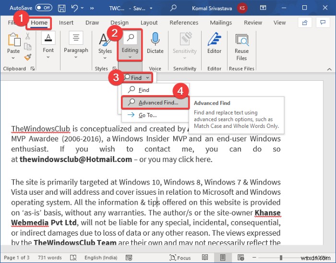The image size is (336, 263).
Task: Click the Page 1 of 3 status indicator
Action: 17,257
